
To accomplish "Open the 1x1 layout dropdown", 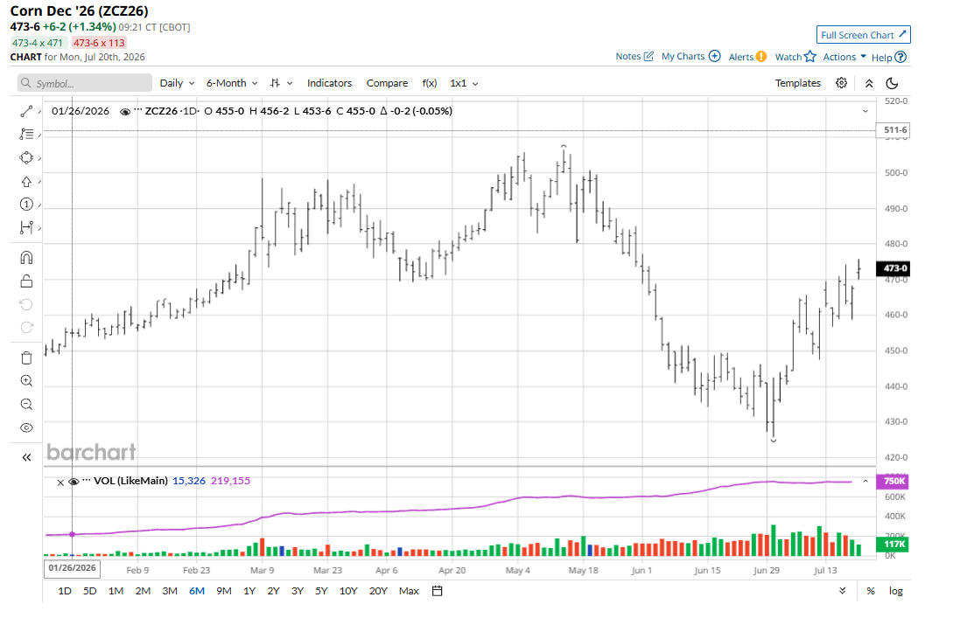I will tap(464, 83).
